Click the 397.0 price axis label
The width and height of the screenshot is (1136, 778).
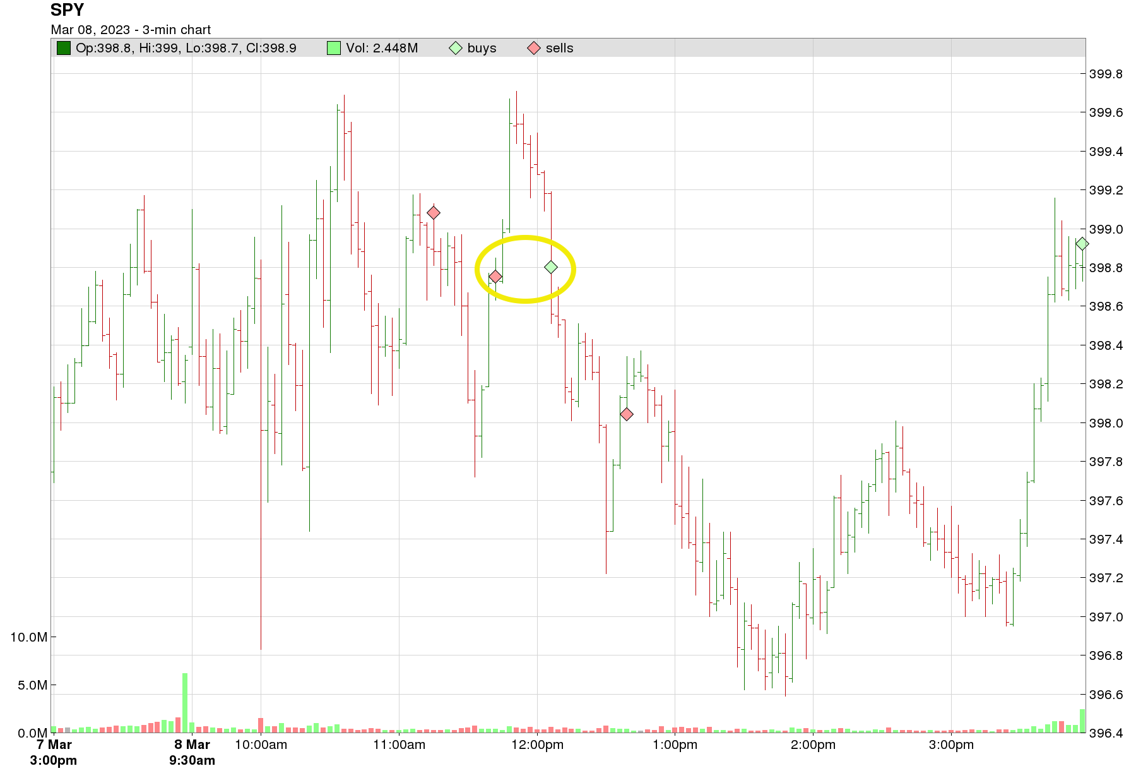pyautogui.click(x=1106, y=617)
